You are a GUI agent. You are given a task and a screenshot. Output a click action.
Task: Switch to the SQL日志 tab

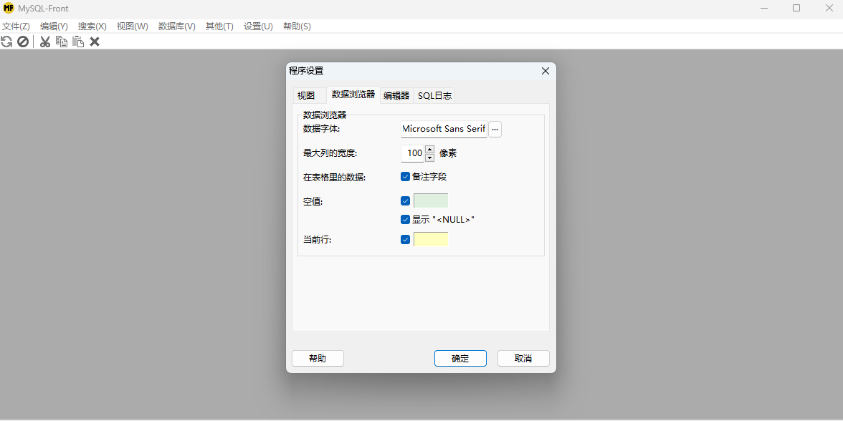[434, 95]
